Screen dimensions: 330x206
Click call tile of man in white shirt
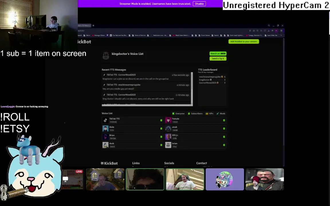185,179
